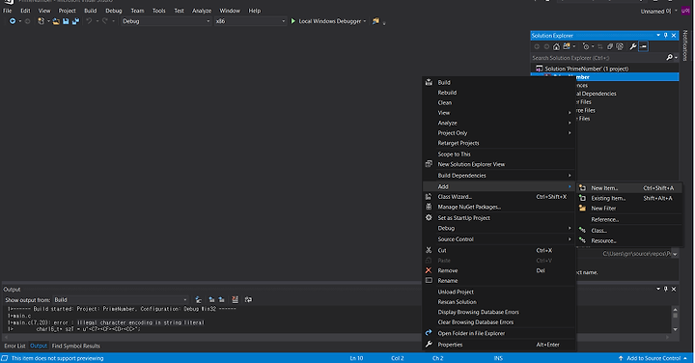This screenshot has height=363, width=695.
Task: Click the Show All Files icon
Action: pos(620,46)
